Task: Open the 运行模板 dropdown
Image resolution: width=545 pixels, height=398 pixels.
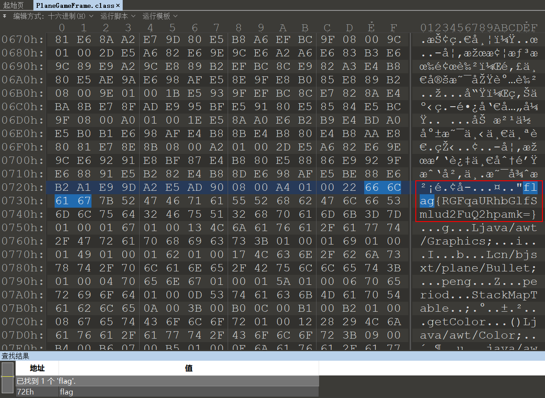Action: click(x=160, y=16)
